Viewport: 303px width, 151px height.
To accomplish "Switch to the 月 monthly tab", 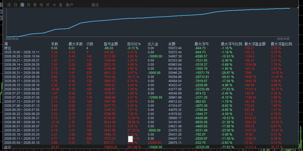I will click(28, 5).
